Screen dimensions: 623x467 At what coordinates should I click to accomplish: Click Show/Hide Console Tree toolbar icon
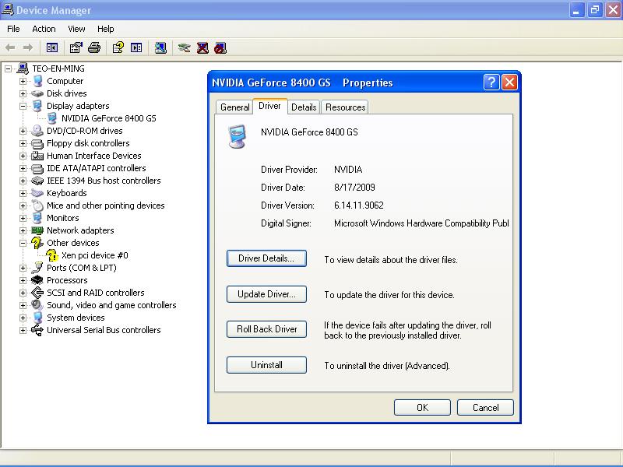click(52, 47)
